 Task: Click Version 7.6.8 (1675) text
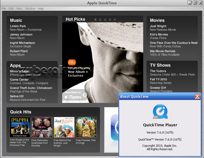tap(160, 132)
